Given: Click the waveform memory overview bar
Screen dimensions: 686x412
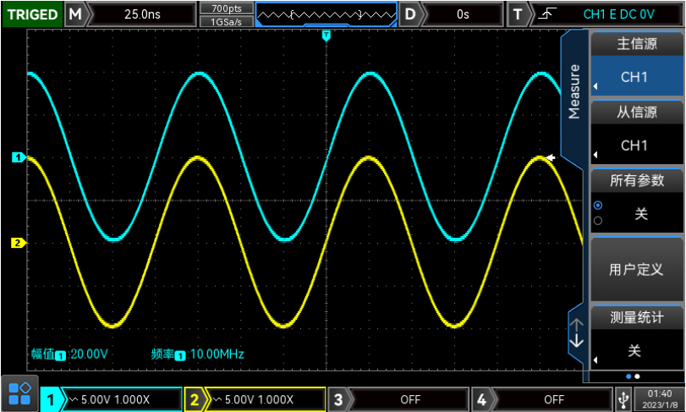Looking at the screenshot, I should (x=326, y=14).
